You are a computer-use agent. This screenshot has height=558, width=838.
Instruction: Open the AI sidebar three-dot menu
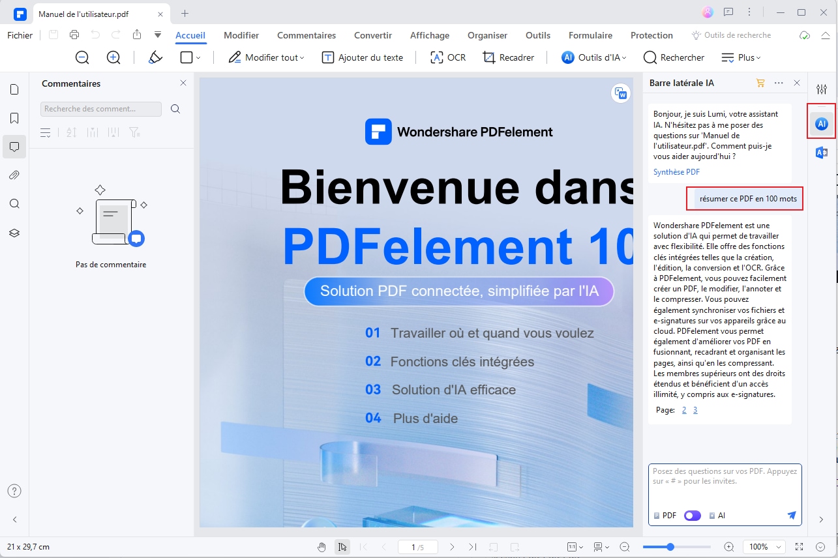[x=779, y=83]
